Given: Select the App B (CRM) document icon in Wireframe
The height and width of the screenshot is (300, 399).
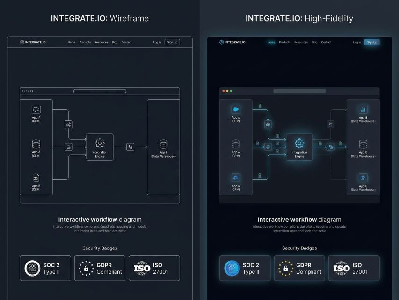Looking at the screenshot, I should [36, 178].
